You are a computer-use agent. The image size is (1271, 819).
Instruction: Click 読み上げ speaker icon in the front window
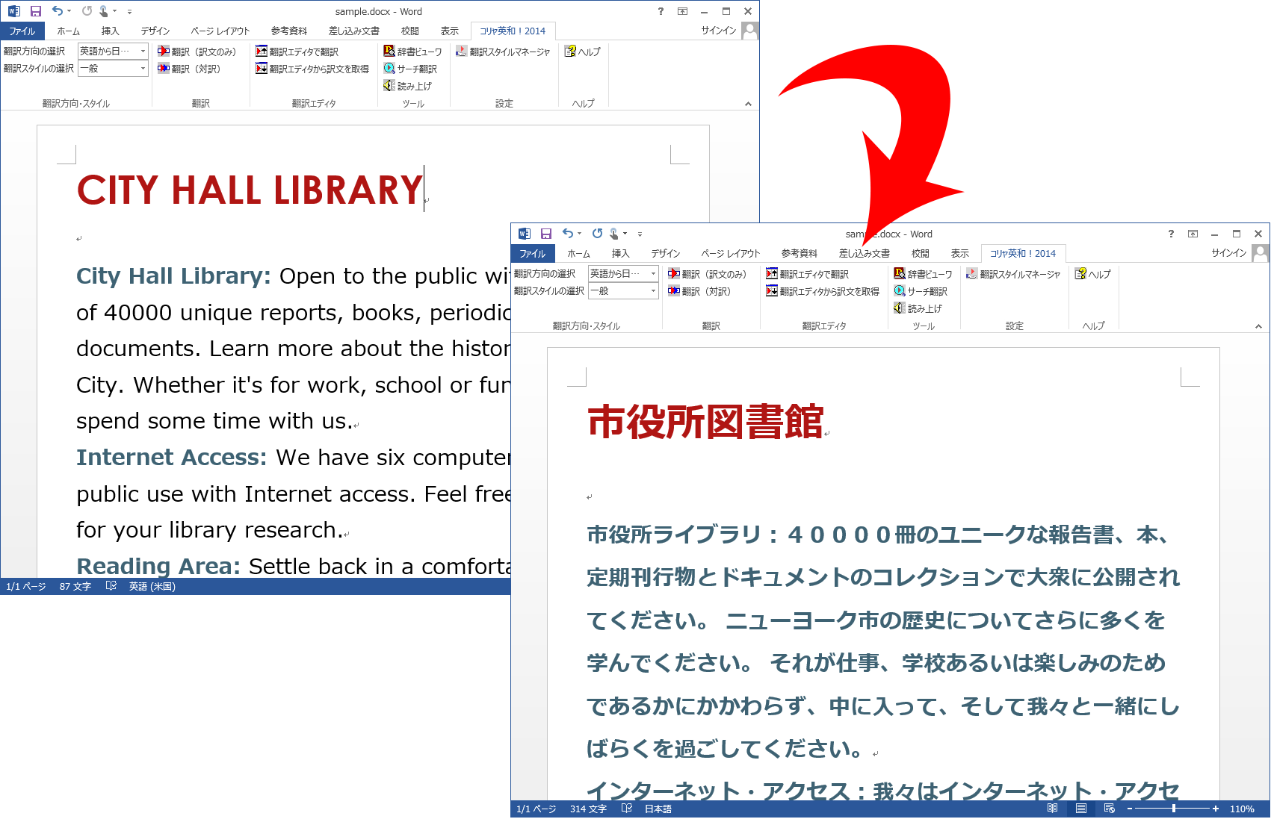(900, 308)
